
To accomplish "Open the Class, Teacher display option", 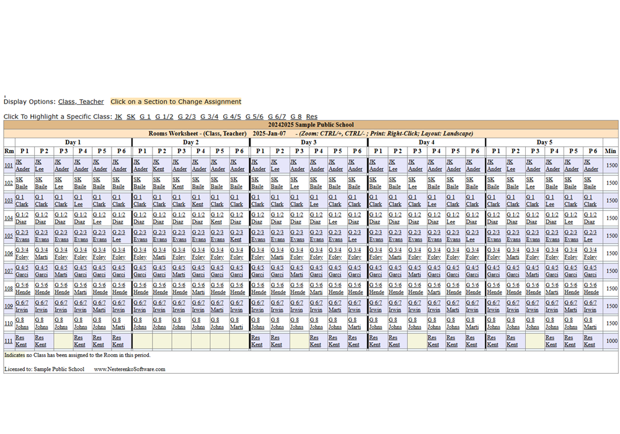I will tap(81, 102).
